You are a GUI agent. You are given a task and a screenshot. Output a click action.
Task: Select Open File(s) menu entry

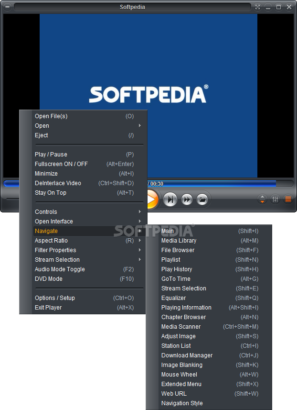tap(89, 116)
